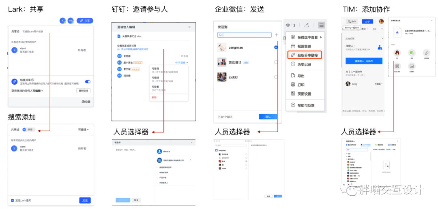Click the blue 发送 button
The height and width of the screenshot is (209, 438).
(85, 200)
